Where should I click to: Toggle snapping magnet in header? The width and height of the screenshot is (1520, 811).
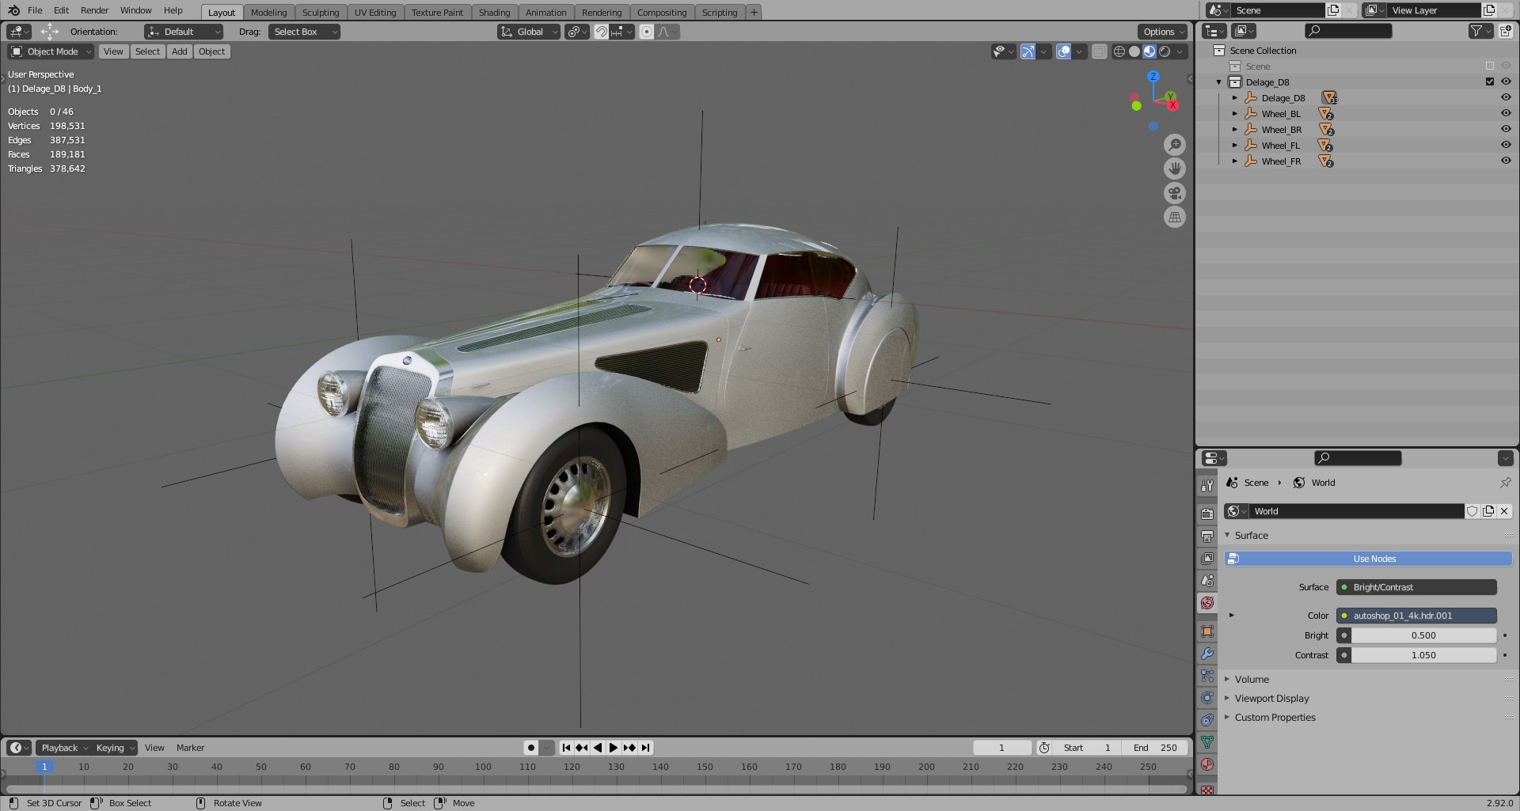click(x=602, y=32)
